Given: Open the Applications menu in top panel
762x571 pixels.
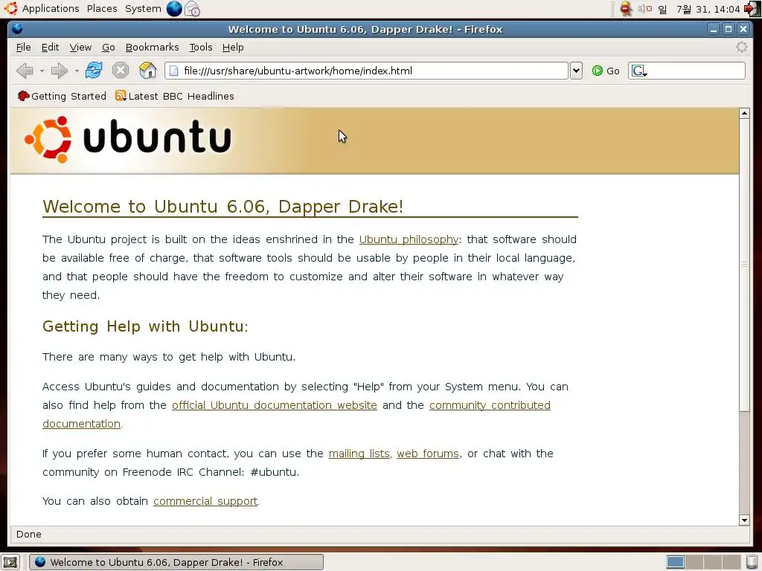Looking at the screenshot, I should (51, 9).
